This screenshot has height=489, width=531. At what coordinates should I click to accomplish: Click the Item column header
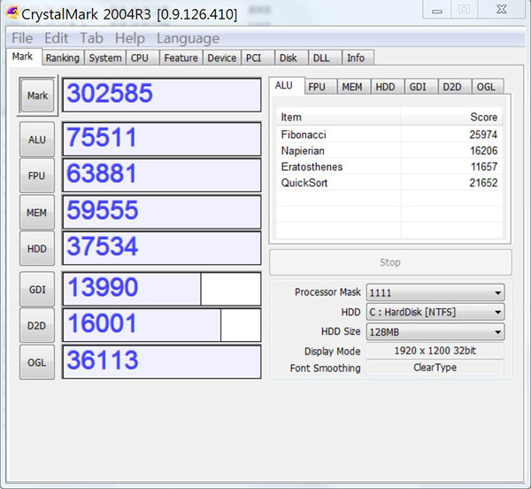tap(338, 117)
